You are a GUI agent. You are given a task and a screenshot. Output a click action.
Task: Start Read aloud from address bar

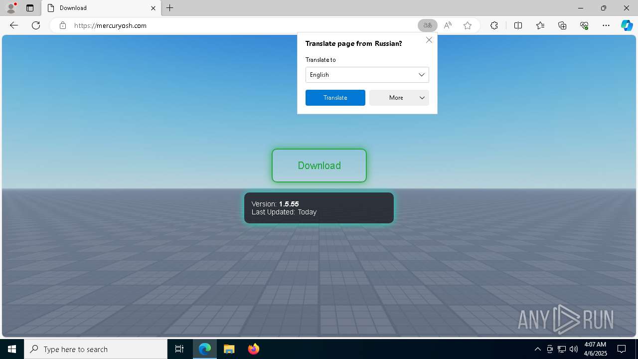(x=448, y=25)
